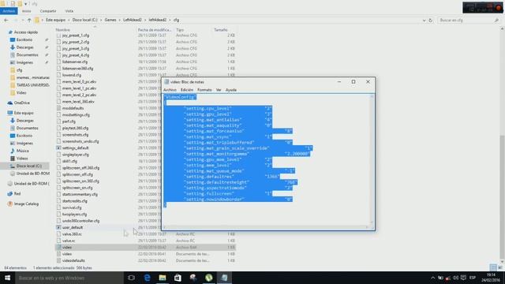Click the details view button in status bar
Screen dimensions: 505x284
(x=493, y=267)
